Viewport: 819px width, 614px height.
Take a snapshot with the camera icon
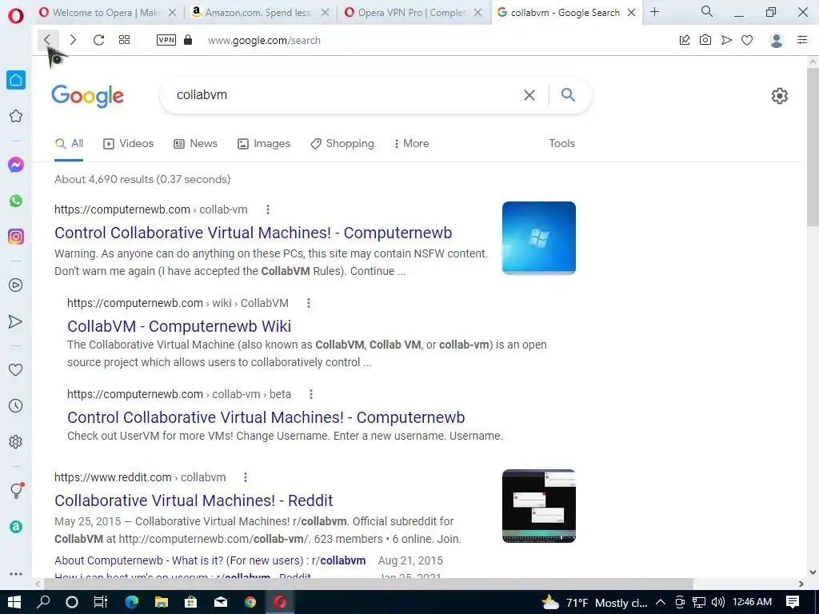(705, 40)
